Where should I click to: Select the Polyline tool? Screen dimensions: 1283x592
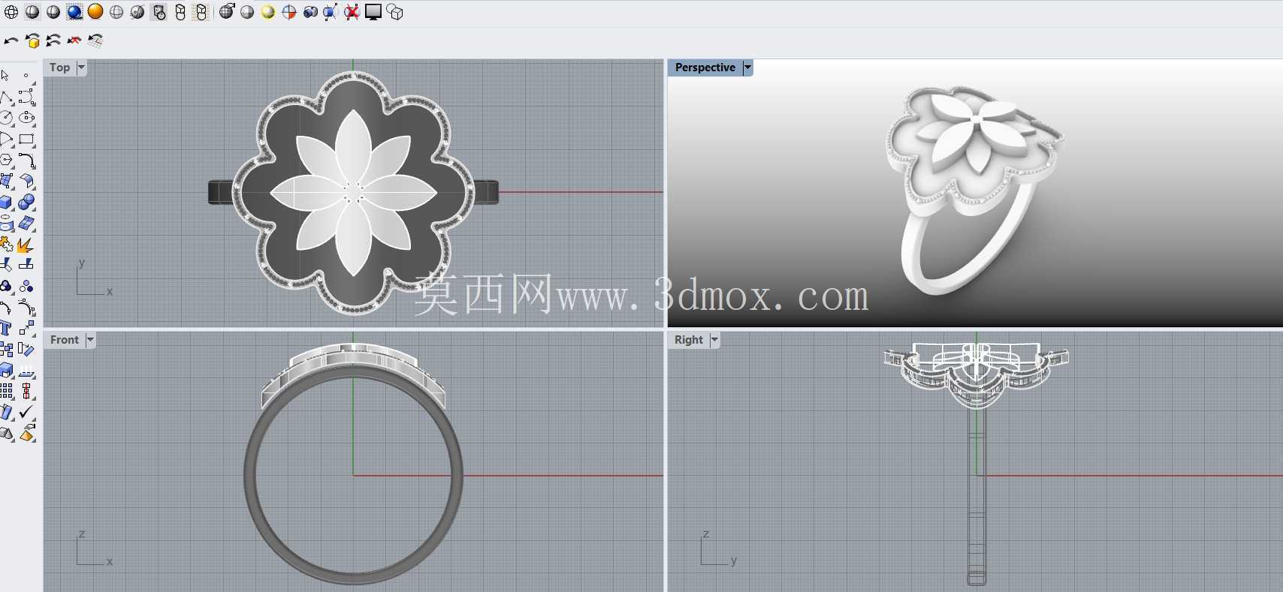point(6,98)
